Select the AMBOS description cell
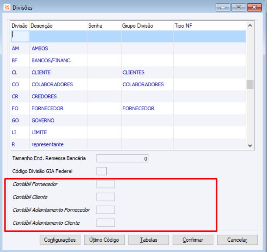The image size is (267, 252). pos(58,48)
